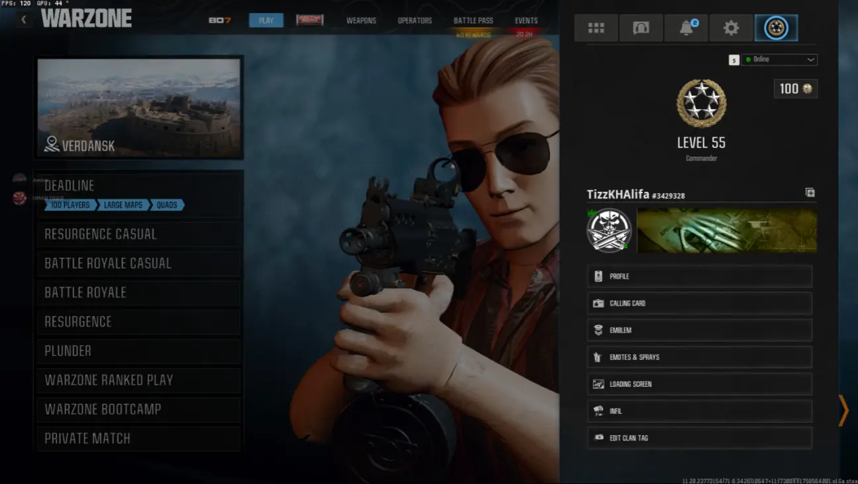Click the Quads tag under Deadline
This screenshot has width=858, height=484.
167,205
